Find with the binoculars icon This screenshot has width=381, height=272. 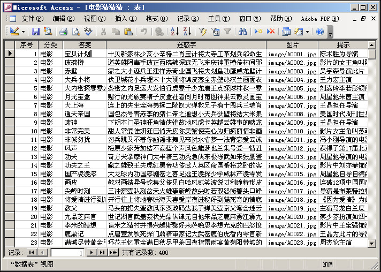[x=242, y=32]
